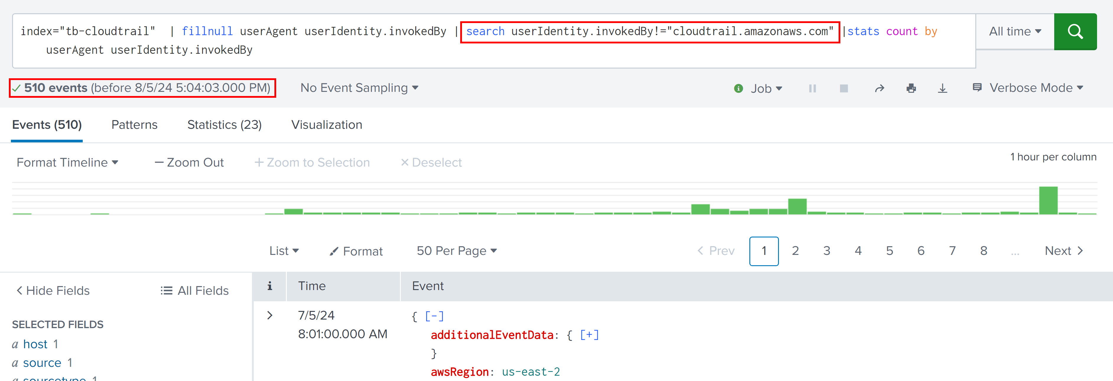Viewport: 1113px width, 381px height.
Task: Pause the search job
Action: 812,89
